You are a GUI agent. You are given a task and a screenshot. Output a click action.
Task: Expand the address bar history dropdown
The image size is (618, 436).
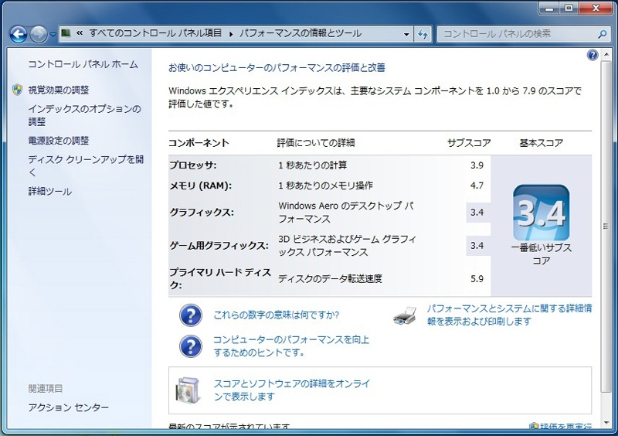pyautogui.click(x=407, y=34)
